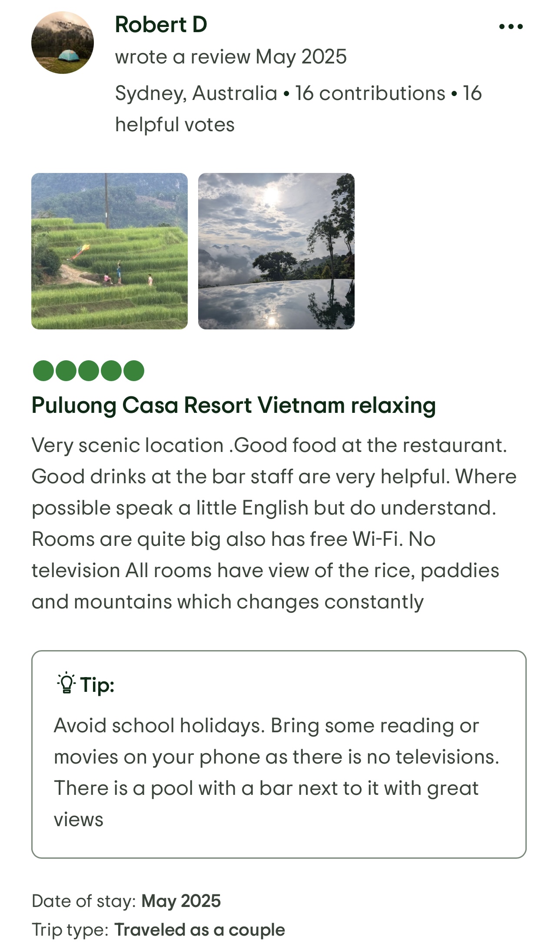Open the rice terraces photo
The image size is (558, 950).
coord(110,251)
